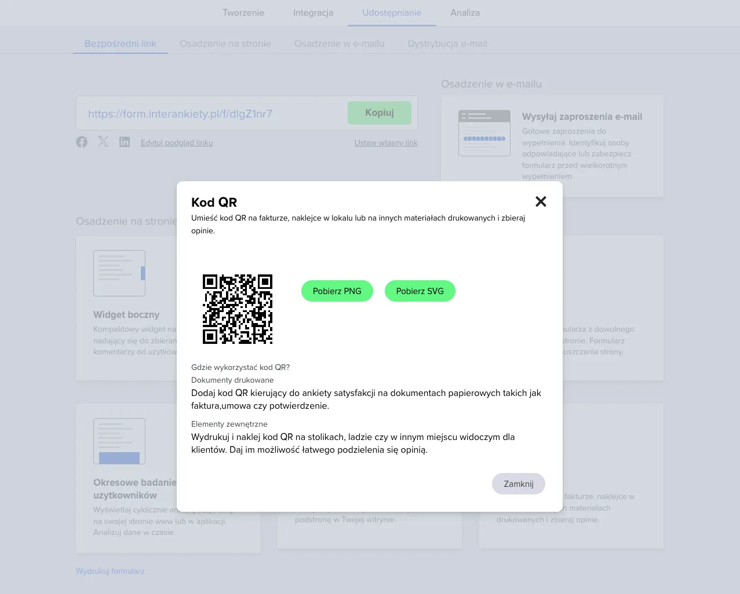The height and width of the screenshot is (594, 740).
Task: Open Edytuj podgląd linku link
Action: click(177, 143)
